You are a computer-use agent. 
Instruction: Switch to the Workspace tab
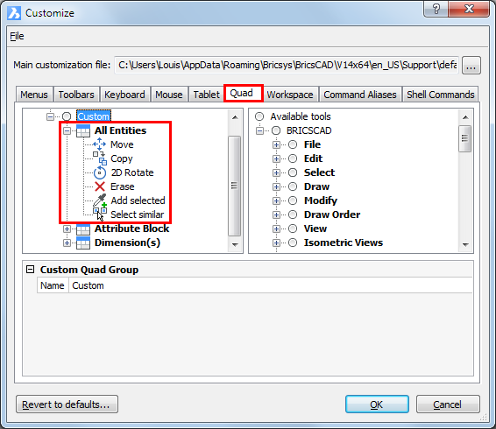(x=290, y=95)
